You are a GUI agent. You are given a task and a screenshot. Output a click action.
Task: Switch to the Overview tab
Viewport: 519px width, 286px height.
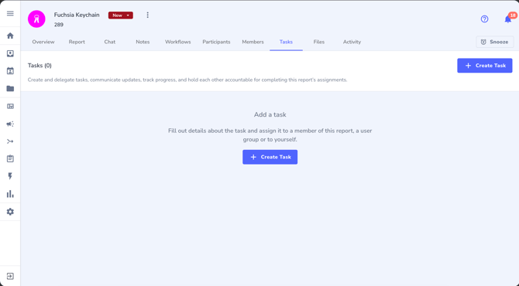click(x=43, y=42)
